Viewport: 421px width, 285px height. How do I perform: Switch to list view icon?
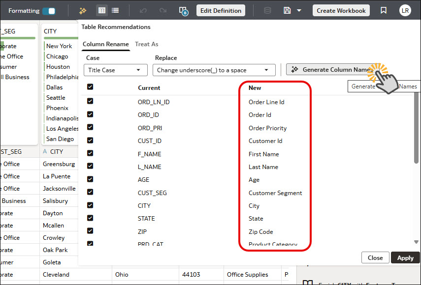pos(115,10)
